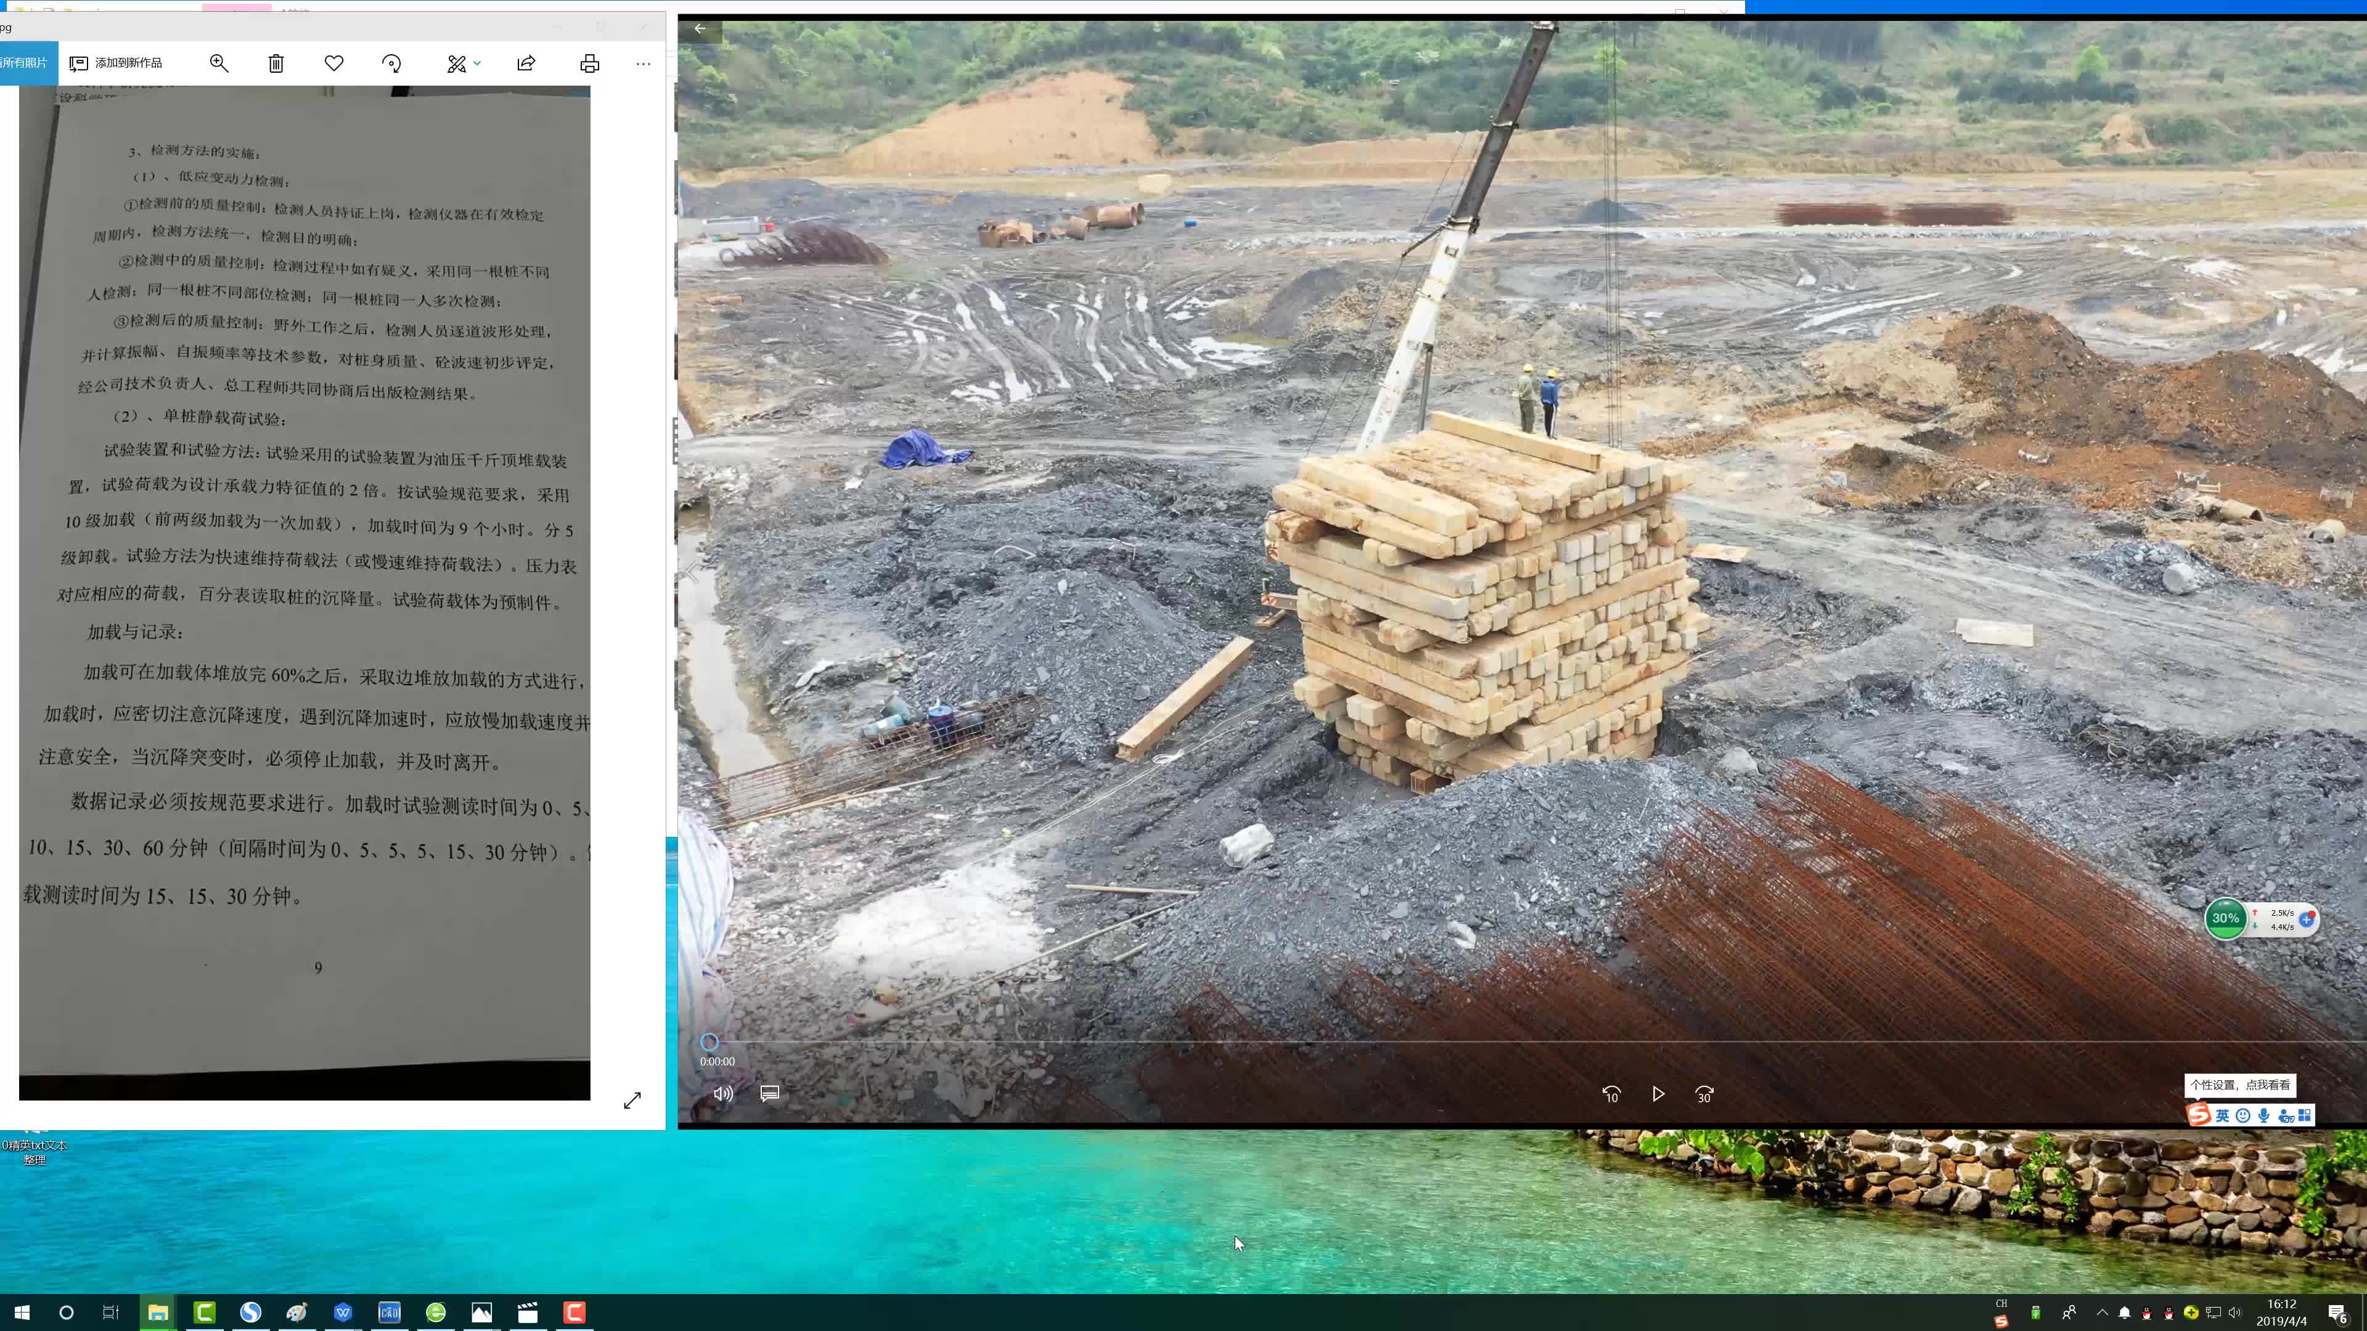Viewport: 2367px width, 1331px height.
Task: Share the photo using the share icon
Action: [526, 63]
